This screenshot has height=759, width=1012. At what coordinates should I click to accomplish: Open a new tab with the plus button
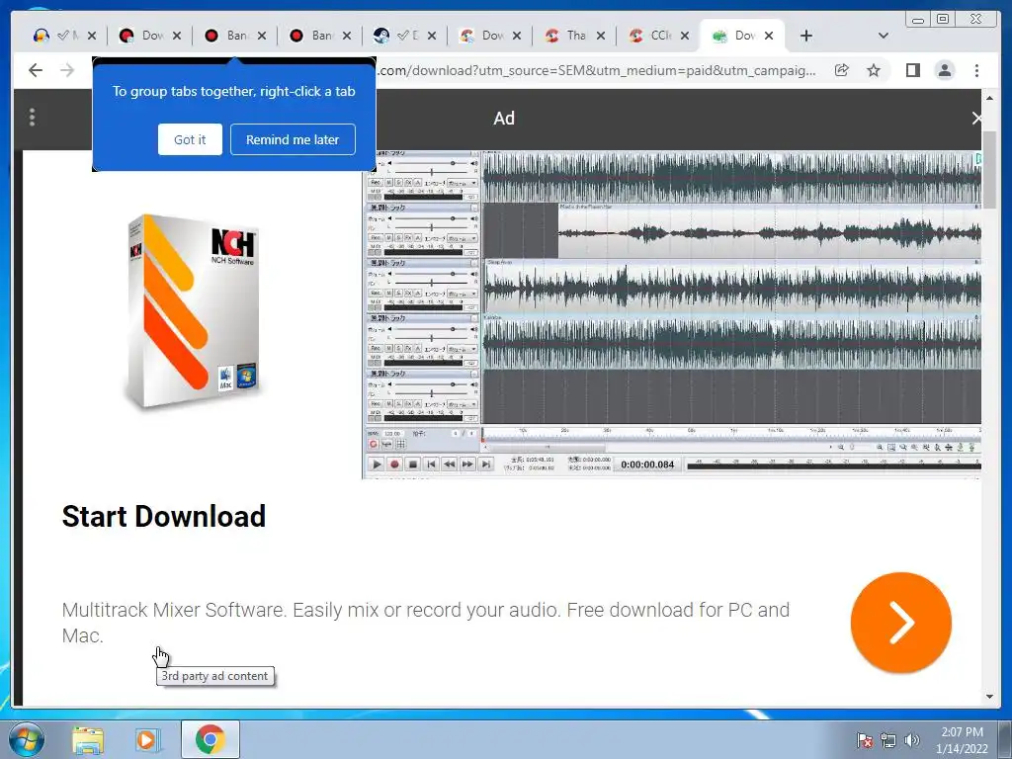pyautogui.click(x=806, y=36)
